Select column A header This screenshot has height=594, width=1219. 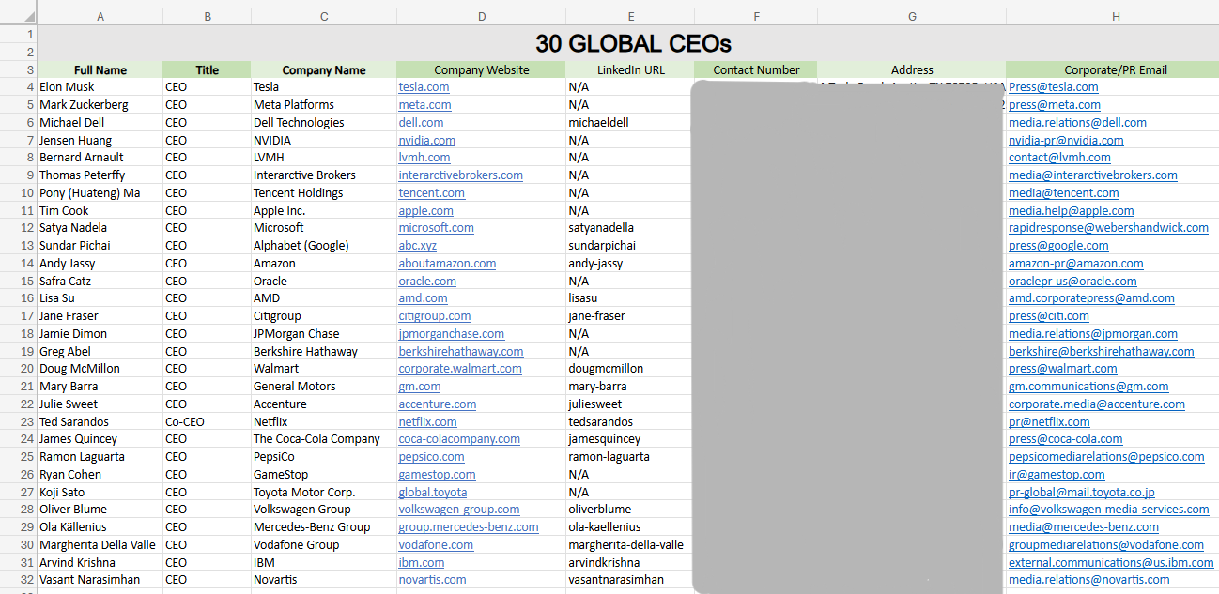(x=100, y=17)
